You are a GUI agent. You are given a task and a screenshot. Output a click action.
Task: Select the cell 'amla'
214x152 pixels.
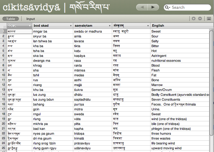click(92, 36)
